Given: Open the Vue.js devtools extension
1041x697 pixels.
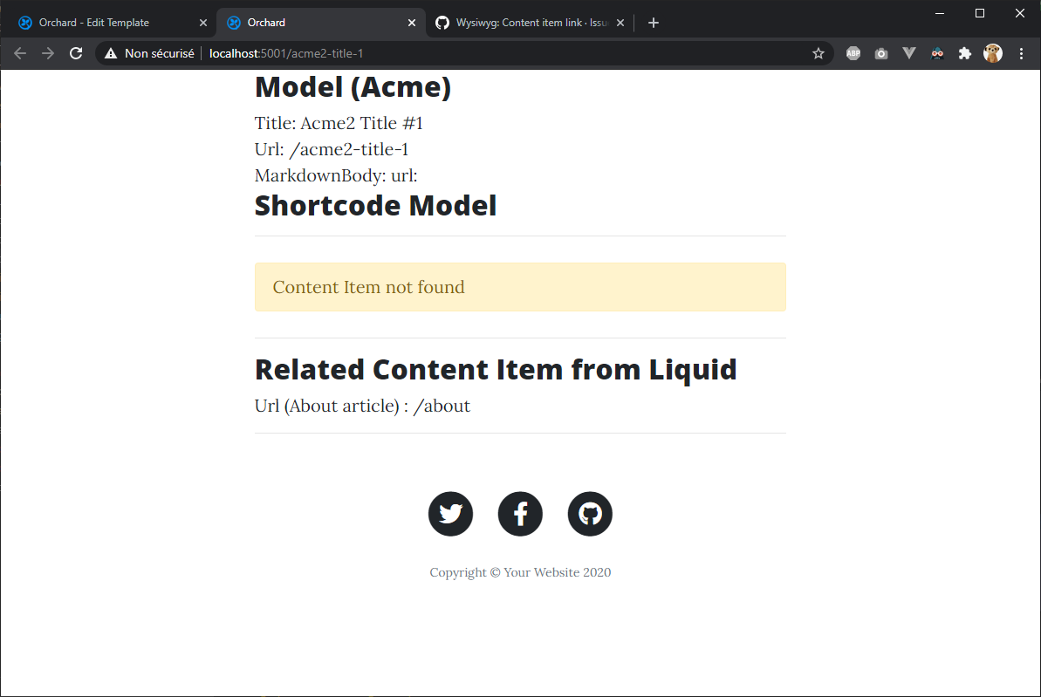Looking at the screenshot, I should [908, 52].
